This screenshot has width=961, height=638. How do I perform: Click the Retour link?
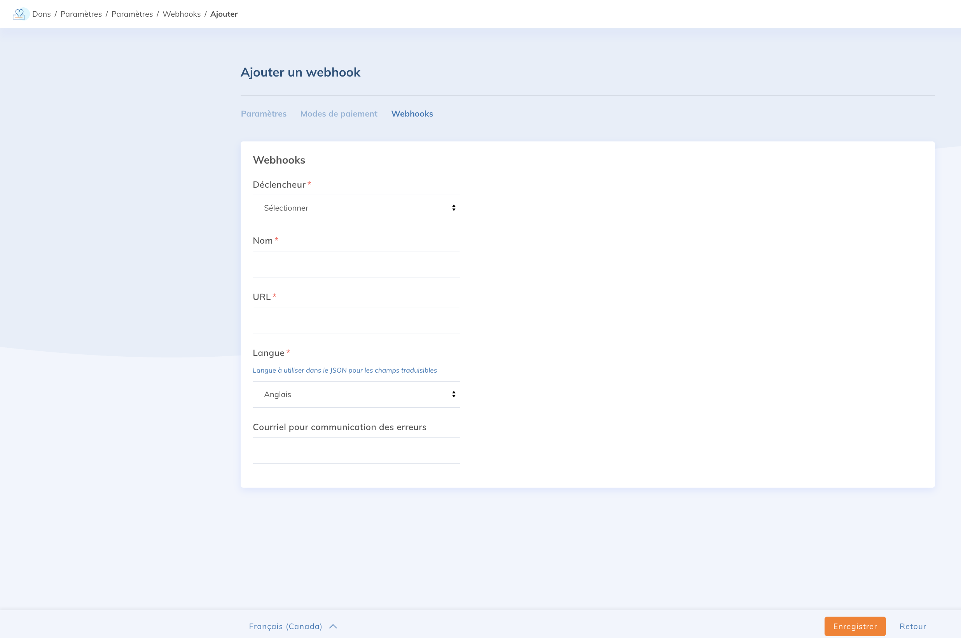[912, 626]
